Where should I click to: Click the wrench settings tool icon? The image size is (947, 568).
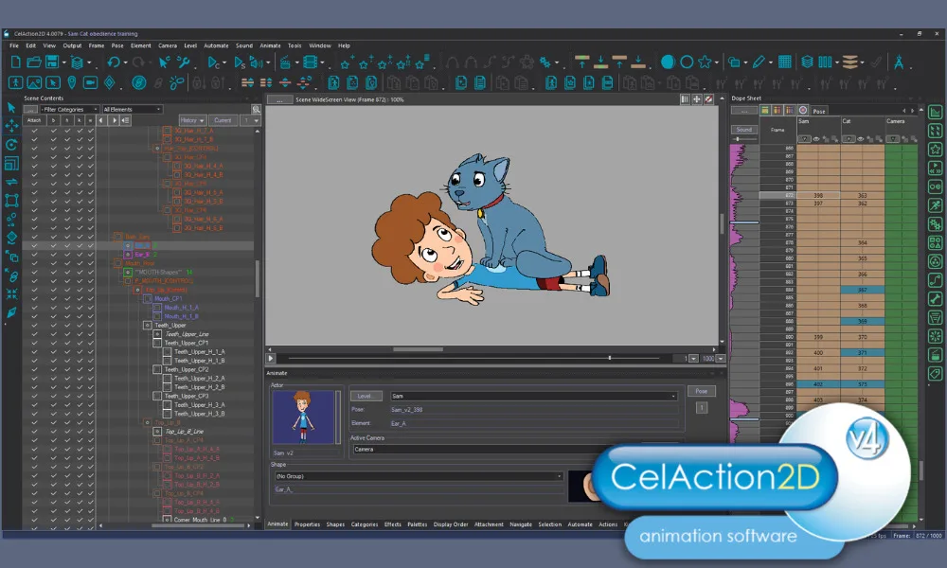tap(184, 62)
